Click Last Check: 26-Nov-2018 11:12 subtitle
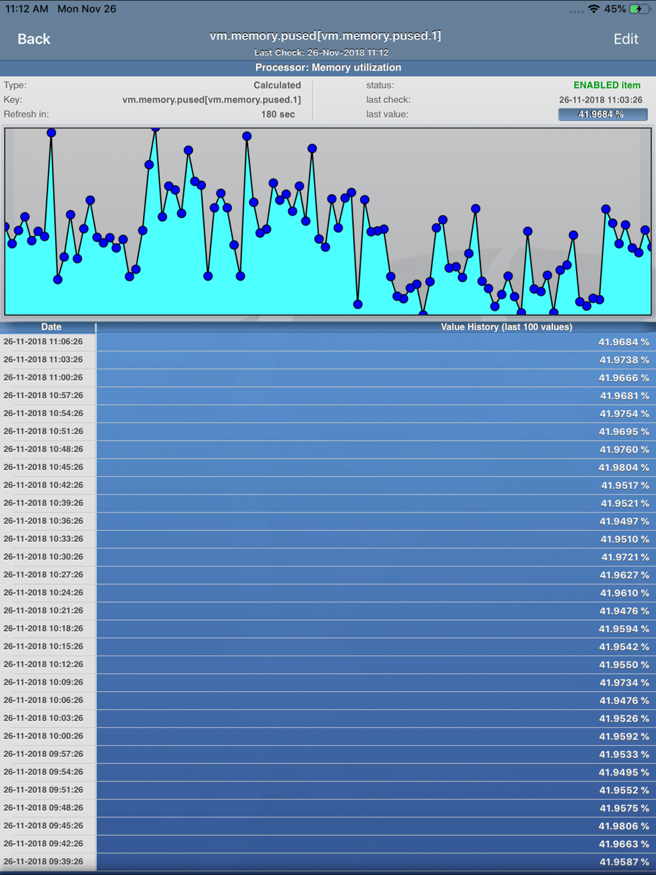 pyautogui.click(x=321, y=52)
